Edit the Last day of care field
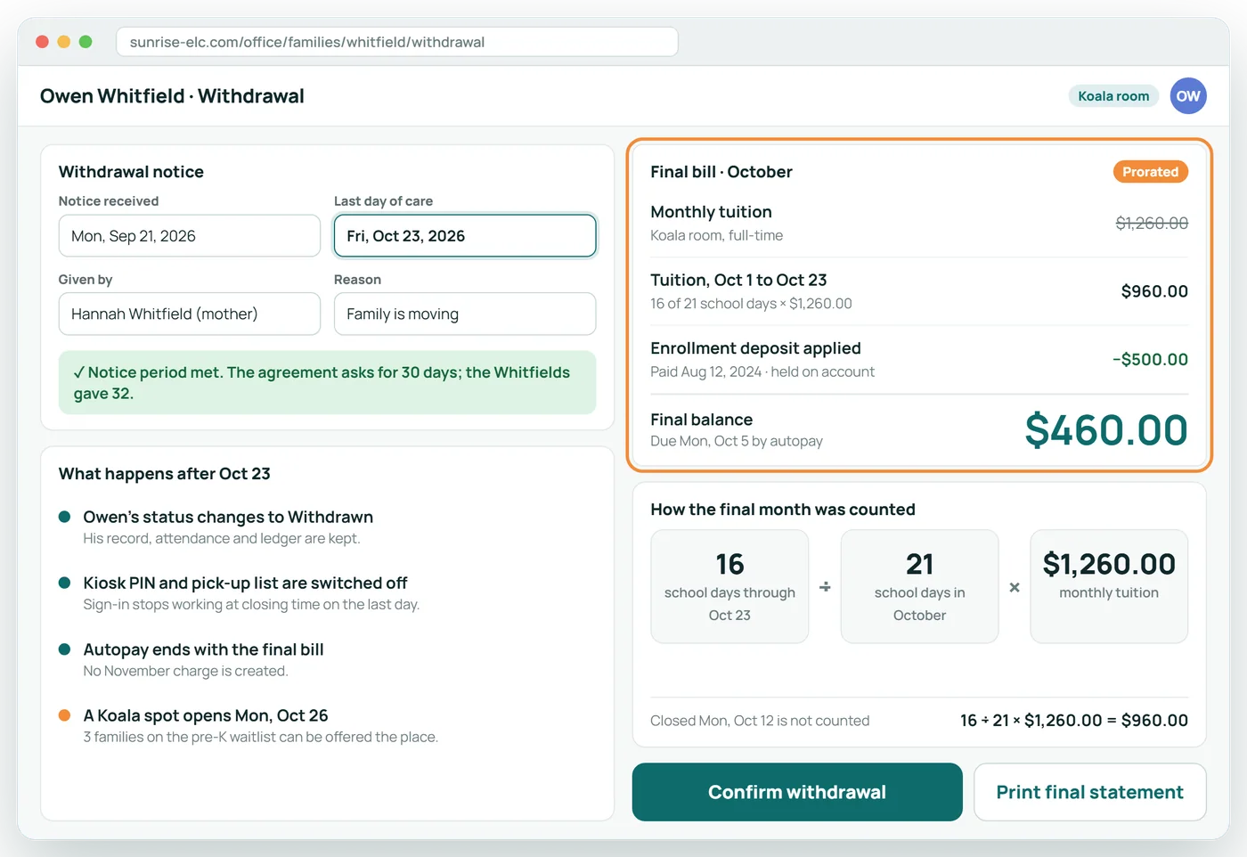 pos(465,236)
